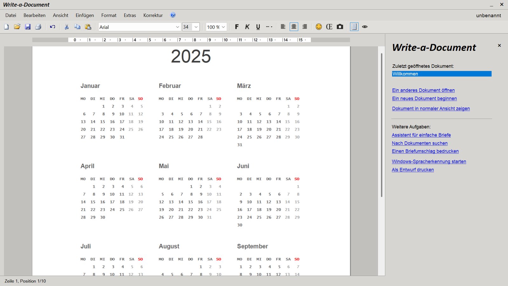This screenshot has width=508, height=286.
Task: Open the Einfügen menu
Action: (x=85, y=15)
